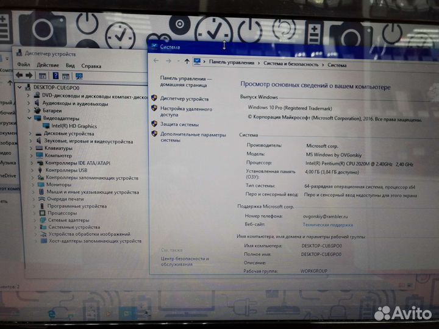Viewport: 439px width, 329px height.
Task: Click the shield icon beside Защита системы
Action: (x=154, y=123)
